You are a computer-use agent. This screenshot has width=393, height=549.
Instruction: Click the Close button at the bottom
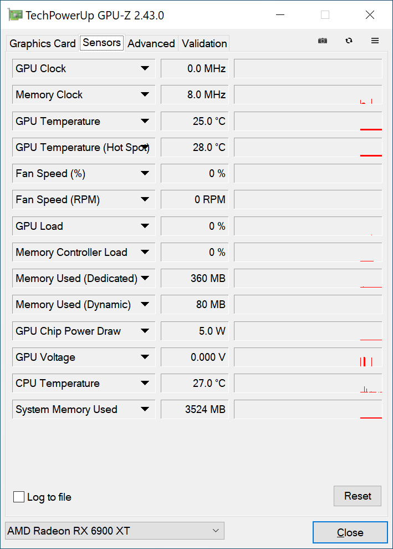pos(350,533)
